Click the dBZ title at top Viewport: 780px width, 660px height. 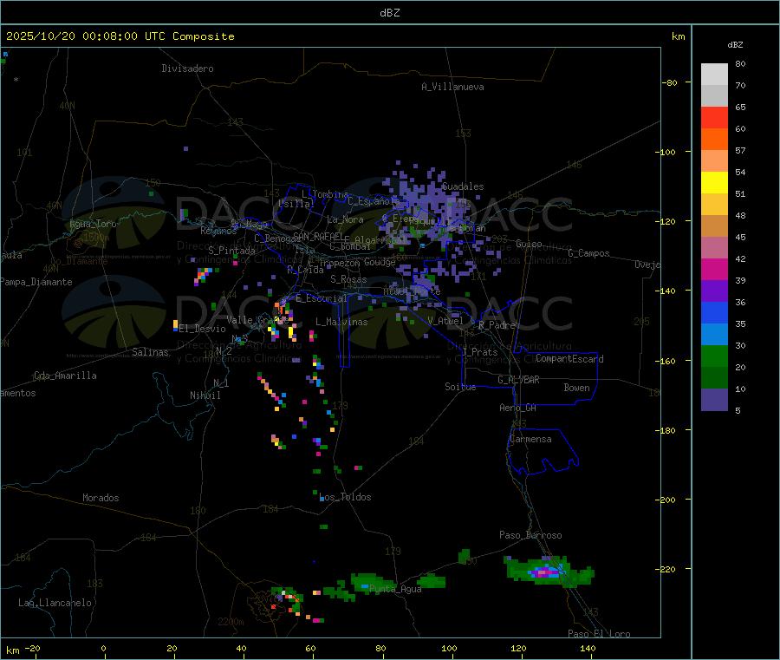point(389,13)
